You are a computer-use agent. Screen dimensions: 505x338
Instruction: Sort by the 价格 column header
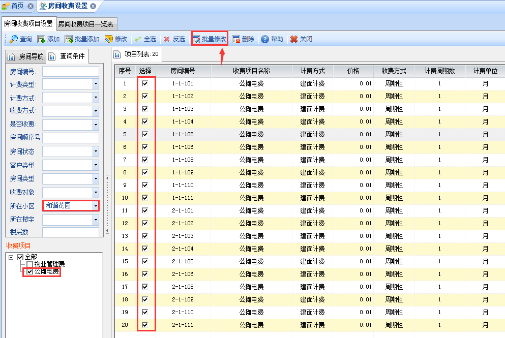click(x=353, y=71)
